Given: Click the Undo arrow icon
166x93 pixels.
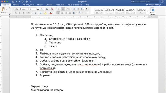Looking at the screenshot, I should tap(17, 2).
